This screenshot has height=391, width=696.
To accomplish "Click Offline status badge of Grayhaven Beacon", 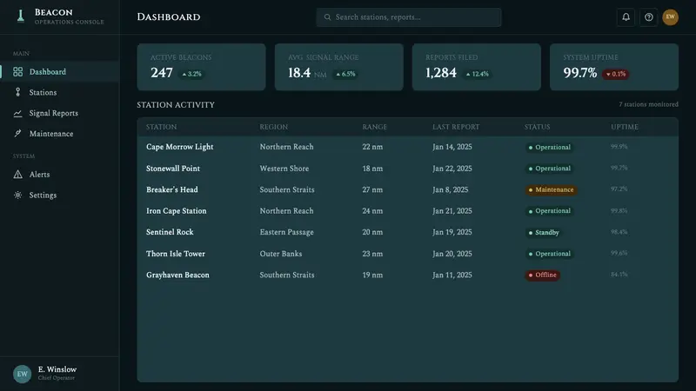I will 542,275.
